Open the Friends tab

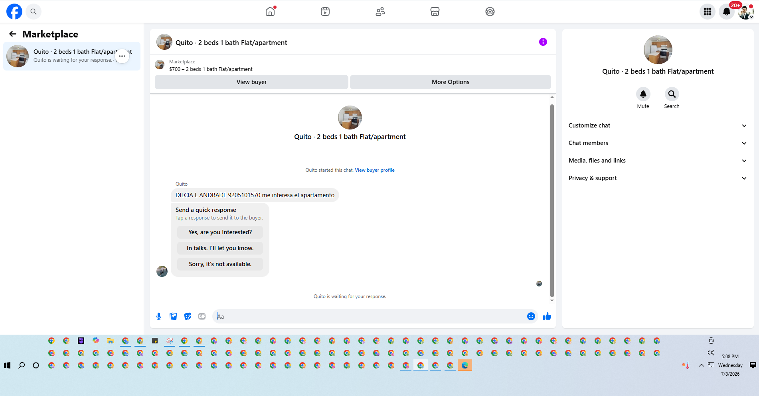[x=380, y=12]
